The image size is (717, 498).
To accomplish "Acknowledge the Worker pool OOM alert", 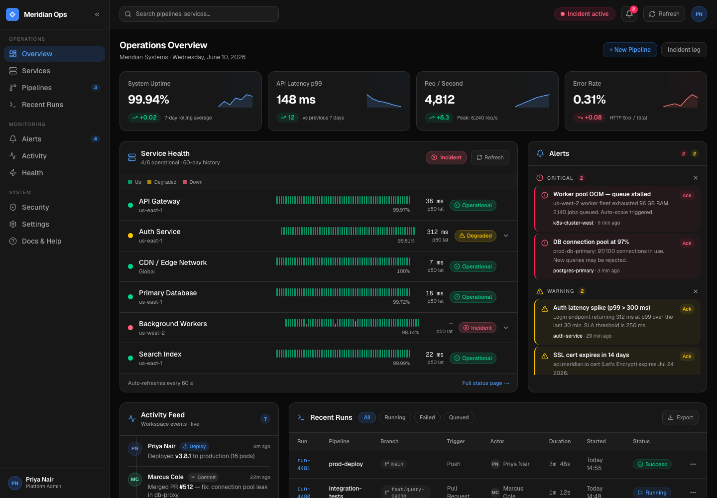I will click(687, 196).
